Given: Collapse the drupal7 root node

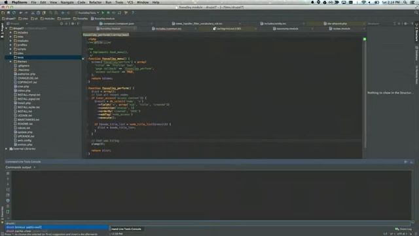Looking at the screenshot, I should (x=7, y=28).
